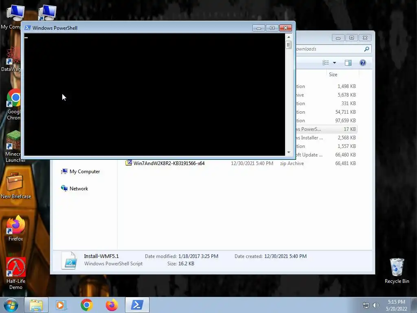This screenshot has height=313, width=417.
Task: Open Windows Media Player from the taskbar
Action: [x=61, y=305]
